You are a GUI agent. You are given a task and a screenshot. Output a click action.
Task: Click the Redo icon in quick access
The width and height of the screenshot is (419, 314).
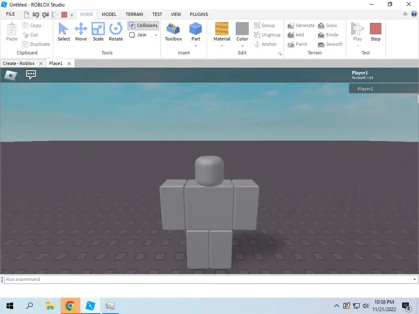(x=45, y=15)
